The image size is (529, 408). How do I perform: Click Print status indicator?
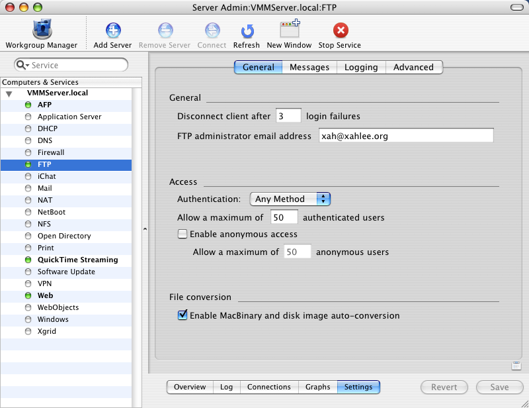28,248
